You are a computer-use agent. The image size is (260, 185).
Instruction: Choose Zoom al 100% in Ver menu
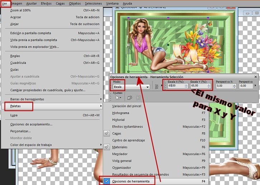(52, 10)
